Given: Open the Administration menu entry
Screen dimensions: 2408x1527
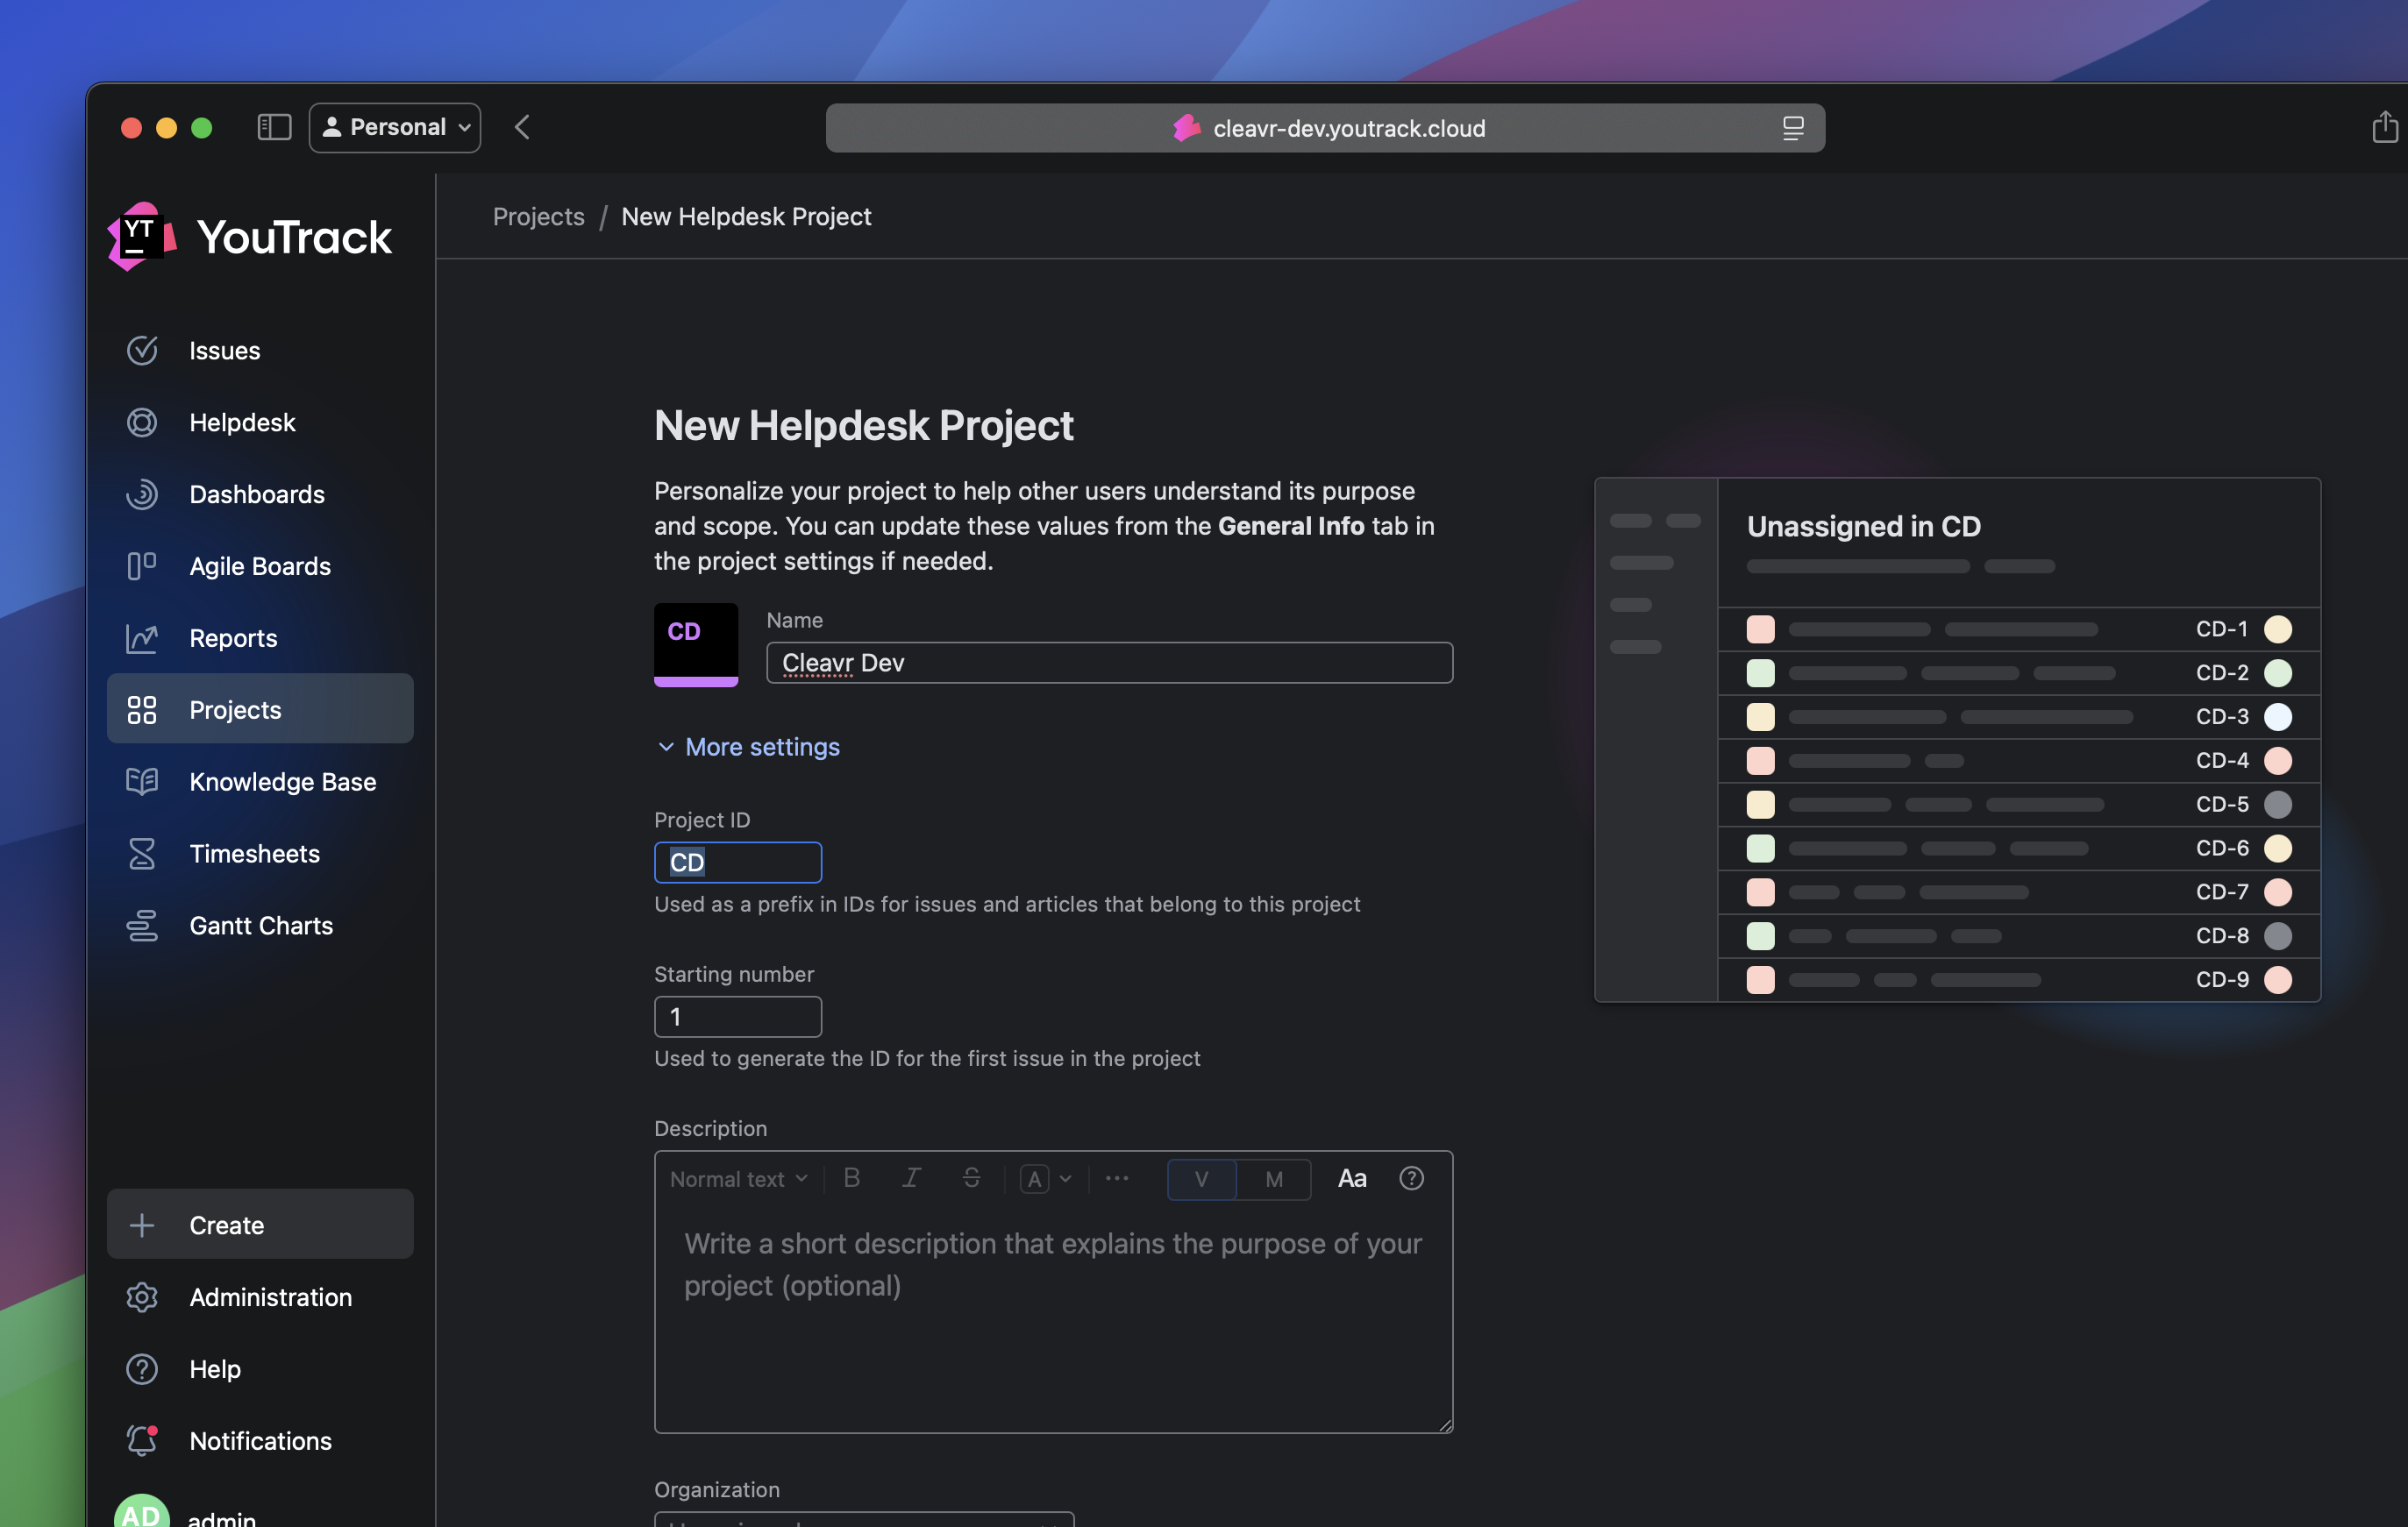Looking at the screenshot, I should pos(270,1297).
